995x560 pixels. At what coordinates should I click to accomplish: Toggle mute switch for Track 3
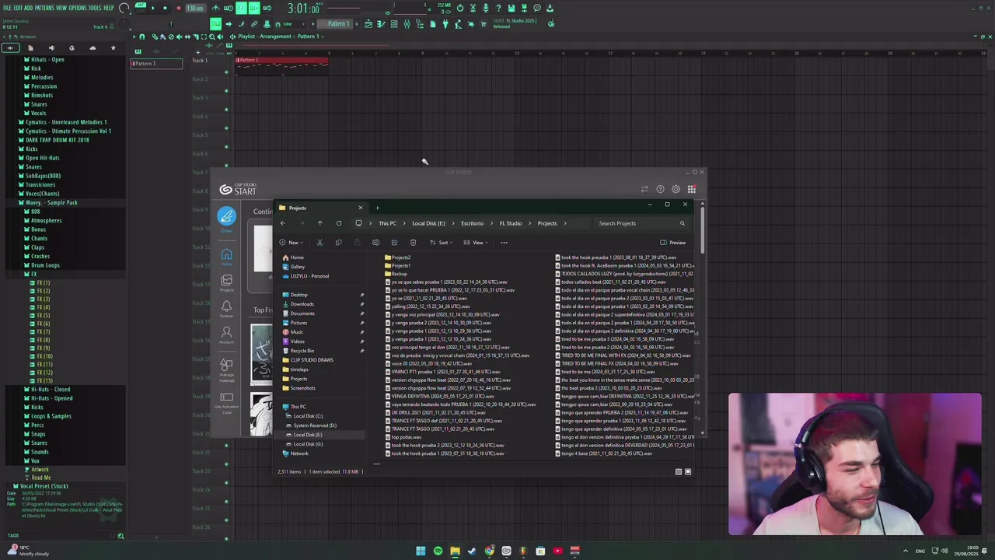[x=226, y=110]
